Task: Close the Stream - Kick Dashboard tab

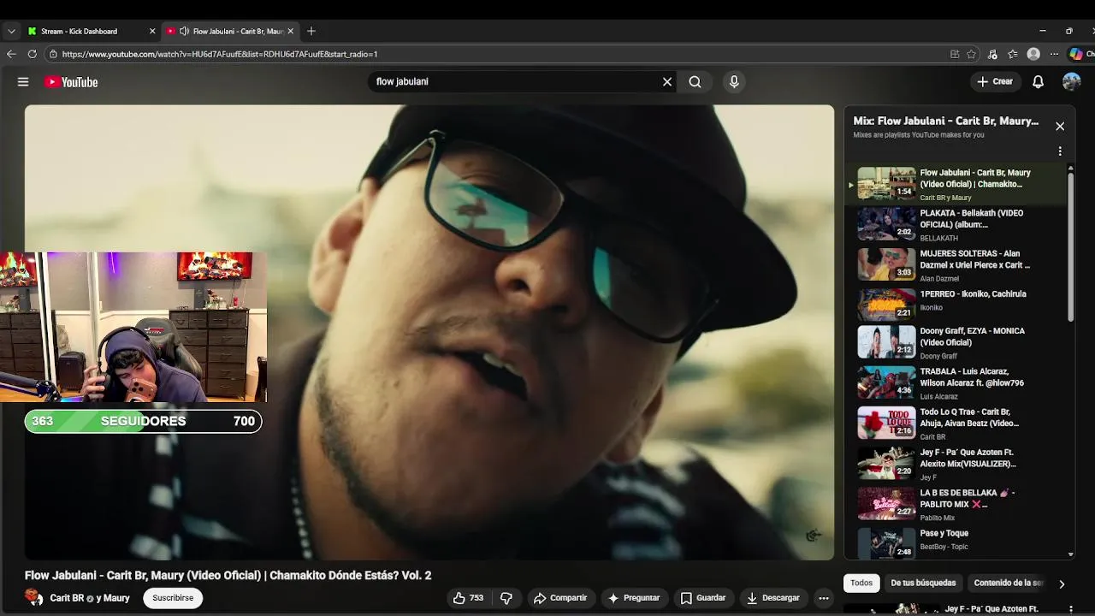Action: coord(152,31)
